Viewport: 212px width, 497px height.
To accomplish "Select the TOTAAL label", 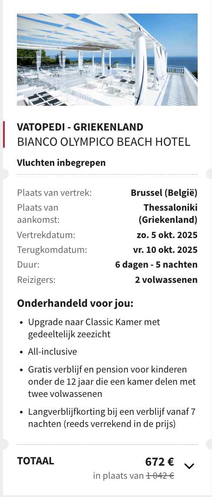I will pos(36,460).
